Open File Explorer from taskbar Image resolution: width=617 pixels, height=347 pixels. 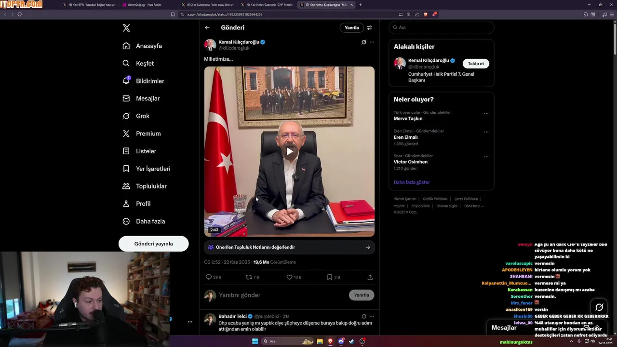coord(320,341)
